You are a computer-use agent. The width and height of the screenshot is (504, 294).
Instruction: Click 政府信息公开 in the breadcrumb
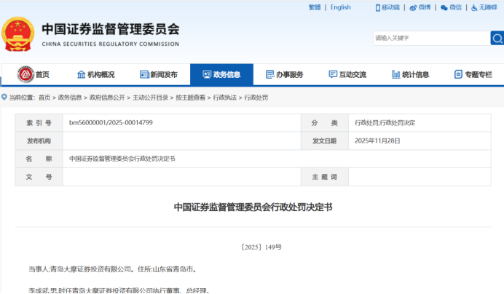pyautogui.click(x=108, y=97)
